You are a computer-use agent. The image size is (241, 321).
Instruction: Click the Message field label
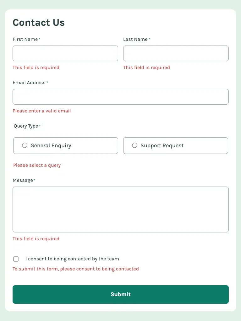click(x=22, y=180)
